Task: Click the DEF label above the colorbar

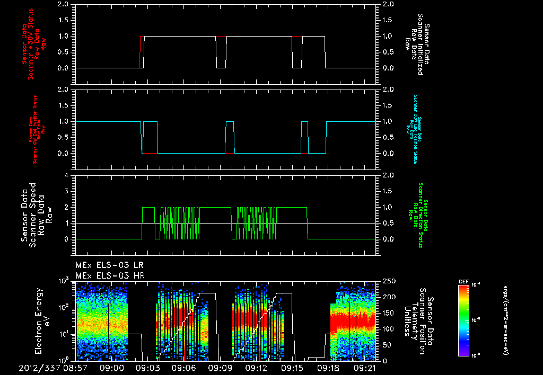Action: pos(463,282)
